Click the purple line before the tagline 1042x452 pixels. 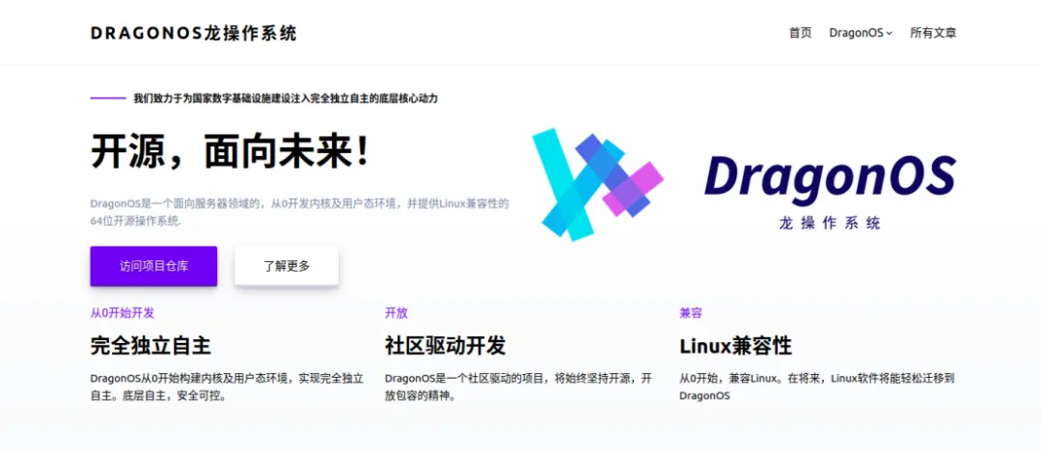(x=108, y=98)
